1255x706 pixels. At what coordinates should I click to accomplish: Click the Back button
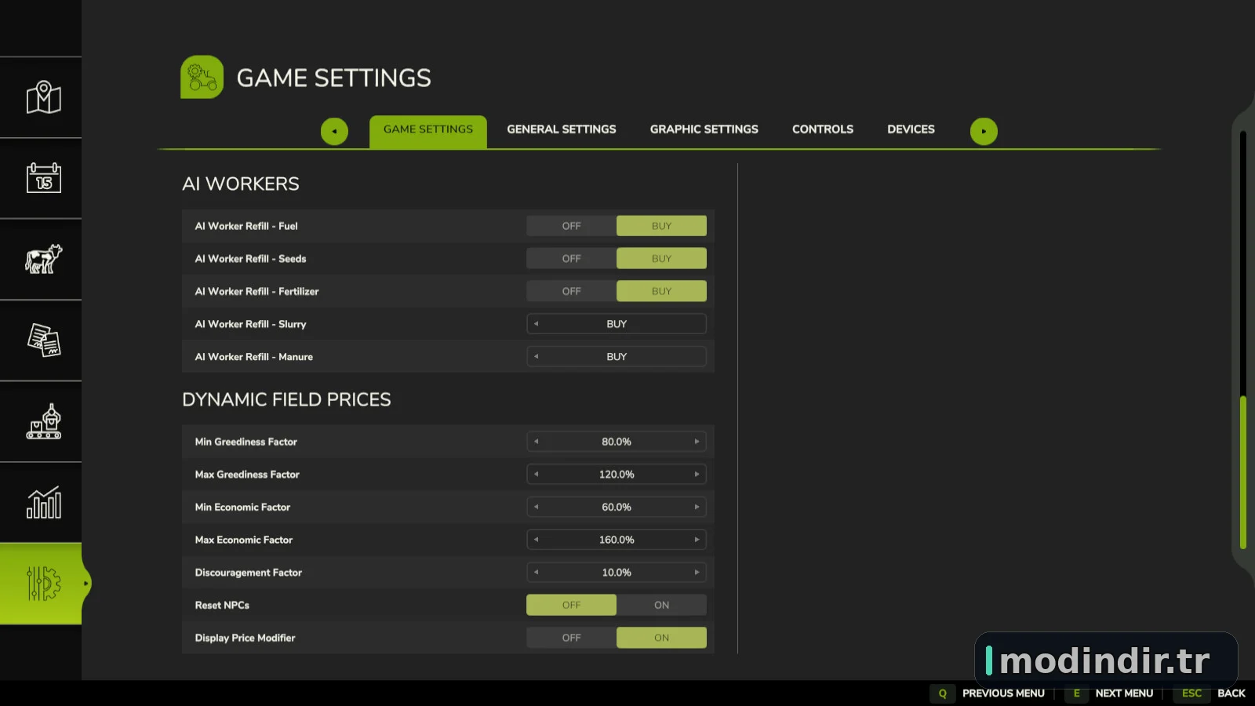1231,693
